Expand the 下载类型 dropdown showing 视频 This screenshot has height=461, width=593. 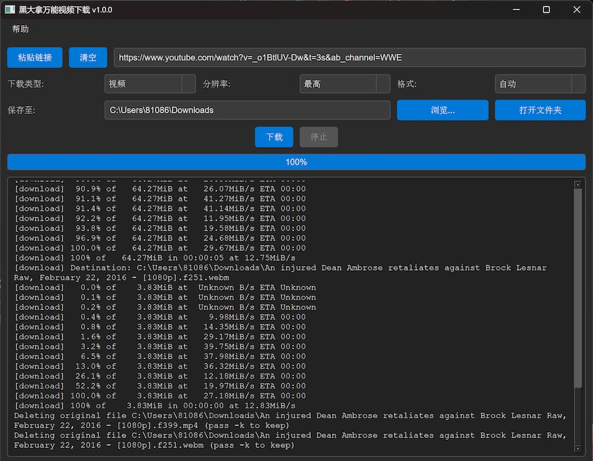pyautogui.click(x=150, y=84)
